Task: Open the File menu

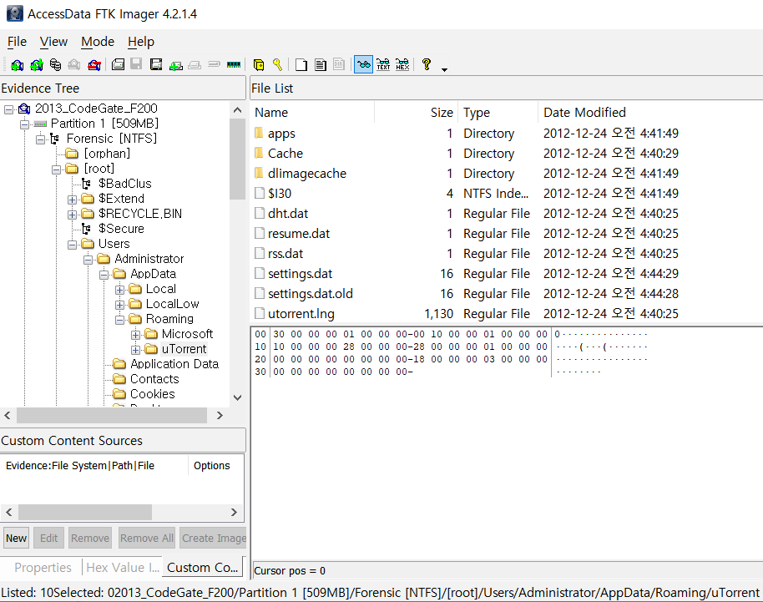Action: click(x=17, y=42)
